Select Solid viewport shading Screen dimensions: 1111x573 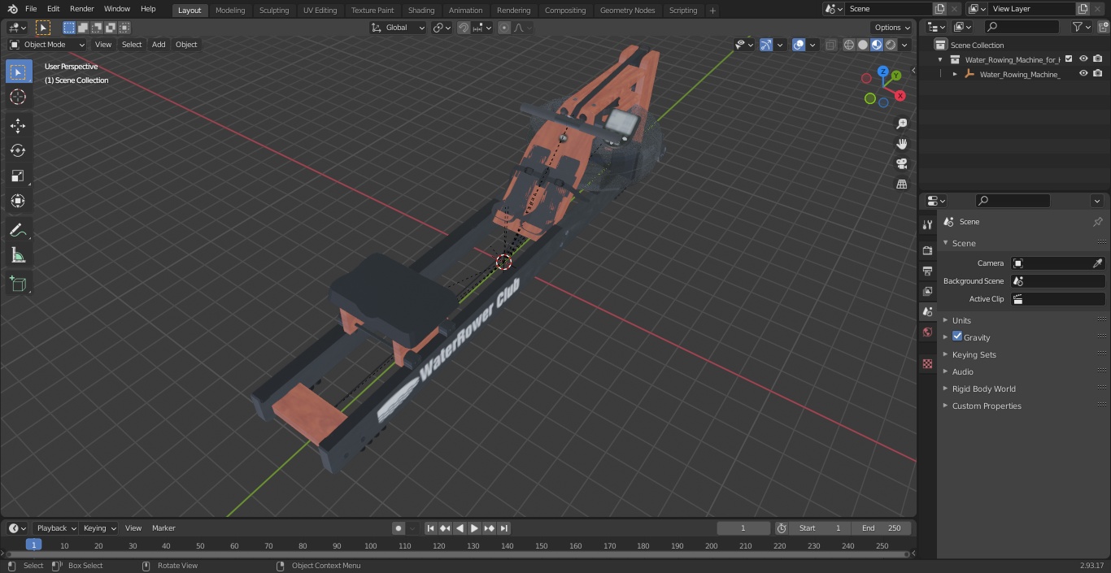pos(863,45)
